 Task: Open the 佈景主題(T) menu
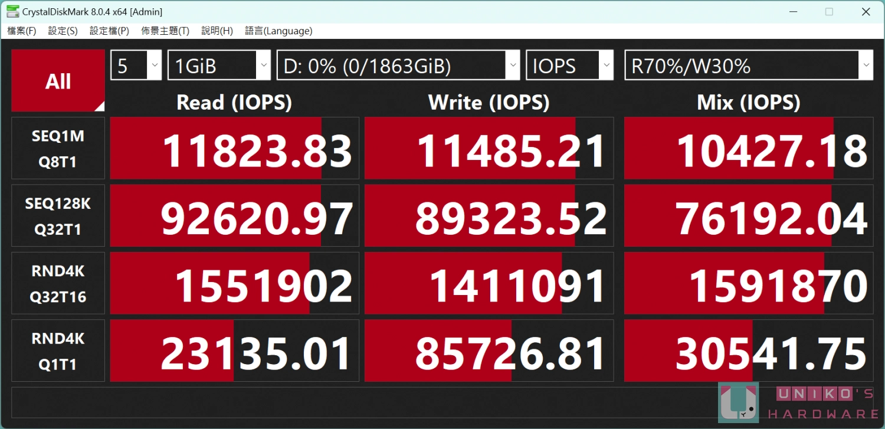tap(165, 31)
